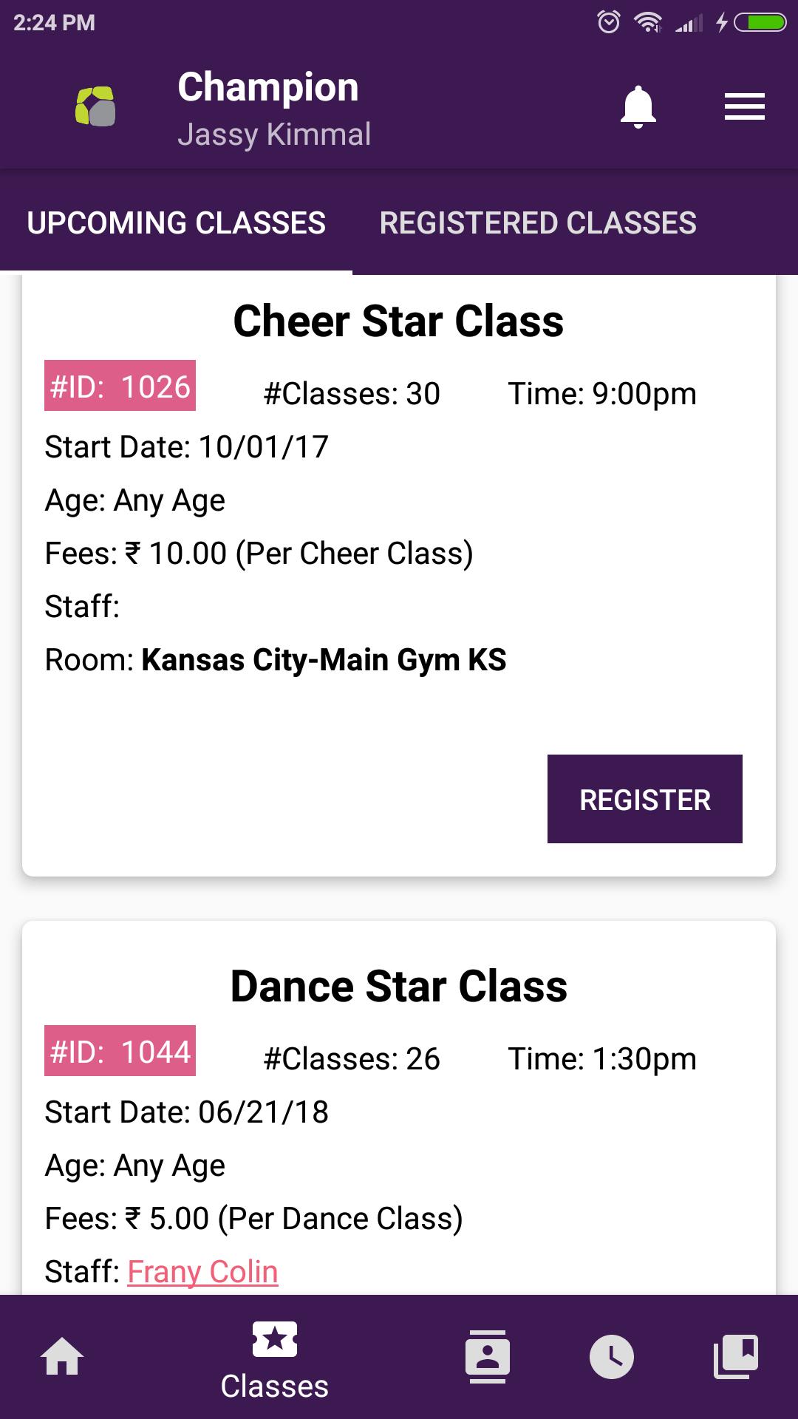Register for the Cheer Star Class
The width and height of the screenshot is (798, 1419).
[x=644, y=798]
